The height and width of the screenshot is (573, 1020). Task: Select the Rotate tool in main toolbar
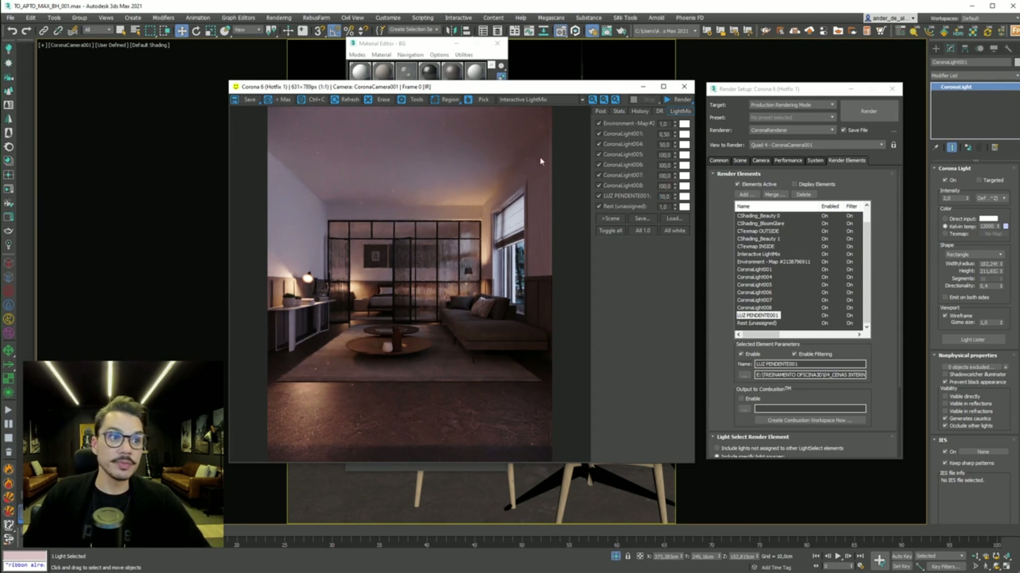click(196, 31)
